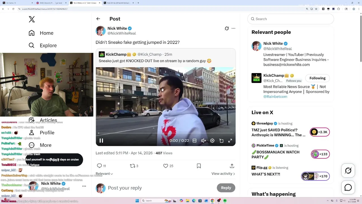The width and height of the screenshot is (362, 204).
Task: Click the X search box
Action: [291, 19]
